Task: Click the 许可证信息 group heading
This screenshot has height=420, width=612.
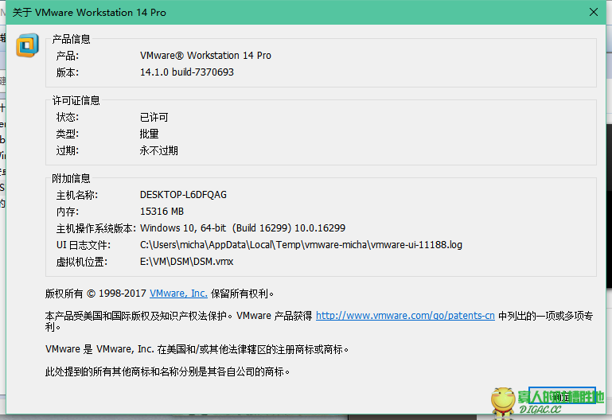Action: (76, 100)
